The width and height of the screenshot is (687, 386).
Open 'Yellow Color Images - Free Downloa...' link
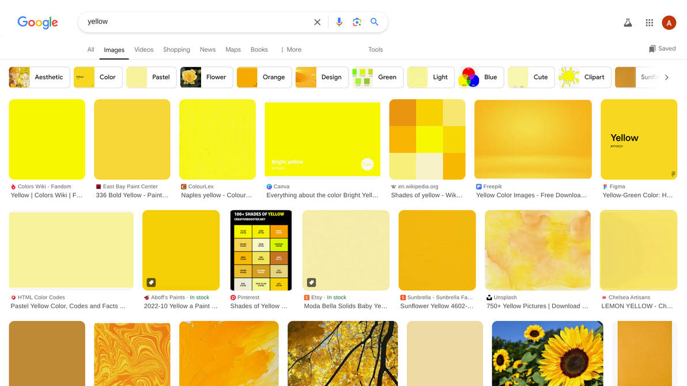531,195
